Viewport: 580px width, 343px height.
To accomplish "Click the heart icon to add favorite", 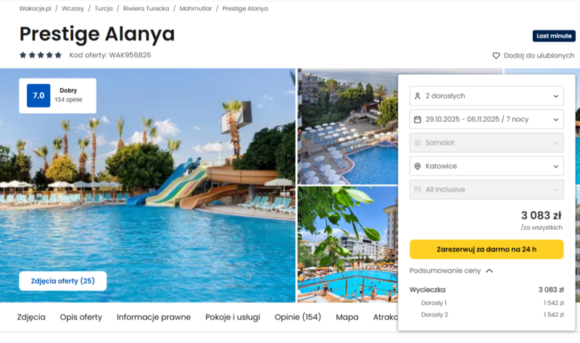I will coord(496,56).
